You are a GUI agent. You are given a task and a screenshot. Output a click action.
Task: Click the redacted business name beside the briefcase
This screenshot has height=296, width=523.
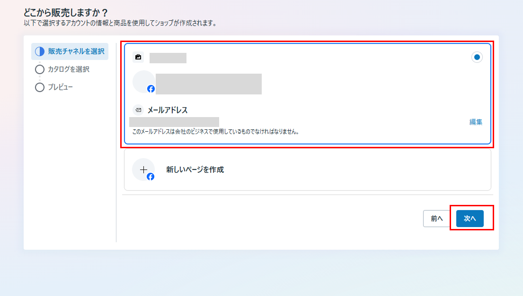(168, 58)
